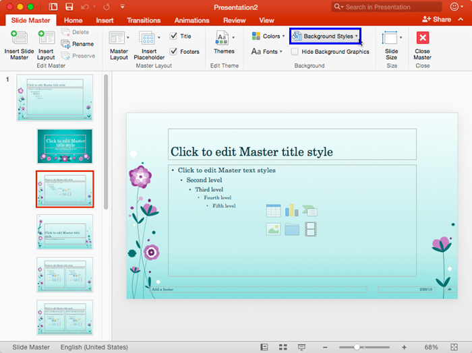Viewport: 472px width, 353px height.
Task: Click the thumbnail pane scrollbar
Action: tap(106, 141)
